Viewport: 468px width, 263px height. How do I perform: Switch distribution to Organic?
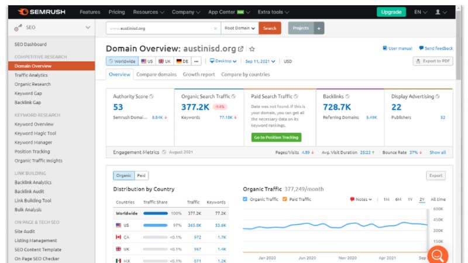(123, 175)
